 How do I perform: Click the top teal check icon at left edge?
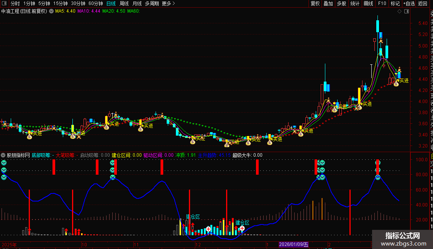pyautogui.click(x=4, y=163)
